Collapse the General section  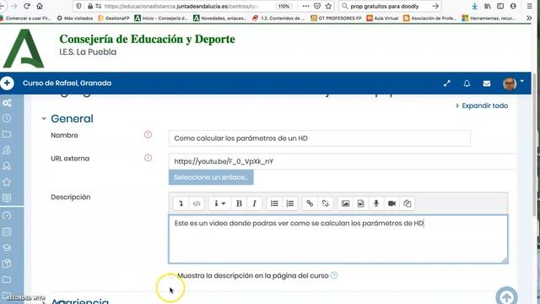(x=44, y=118)
